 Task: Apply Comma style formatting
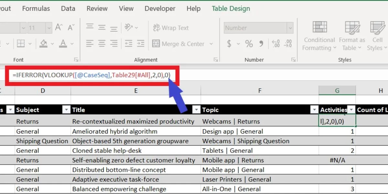[x=261, y=44]
